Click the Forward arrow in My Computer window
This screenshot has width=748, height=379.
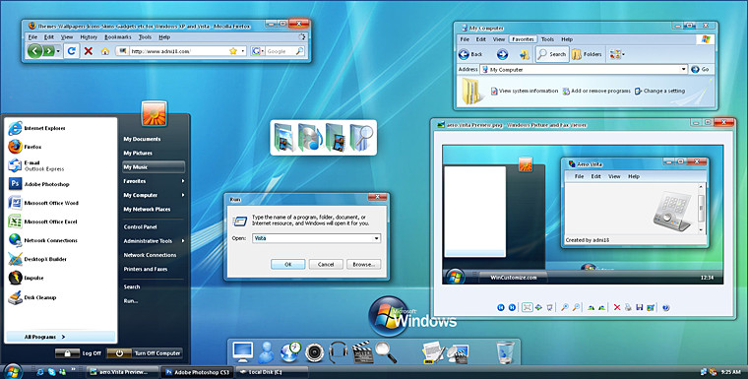click(x=502, y=54)
